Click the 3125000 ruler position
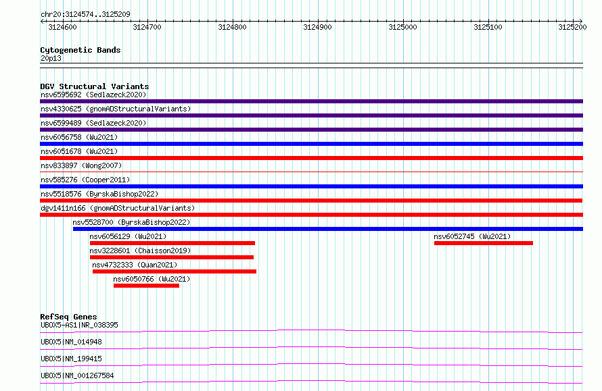 click(402, 27)
